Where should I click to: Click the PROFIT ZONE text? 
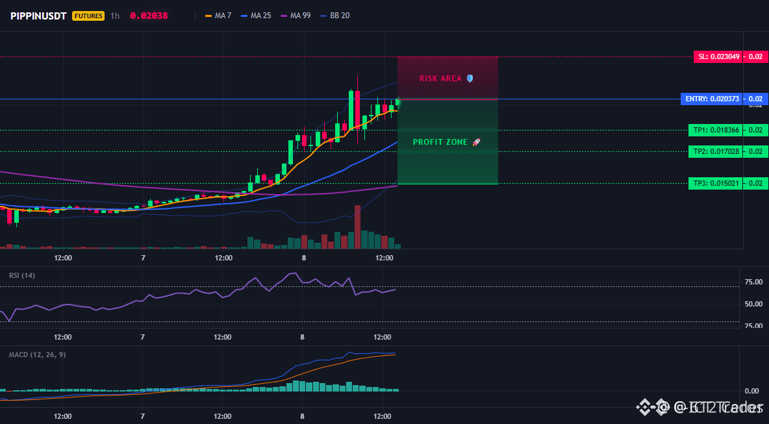pyautogui.click(x=440, y=142)
